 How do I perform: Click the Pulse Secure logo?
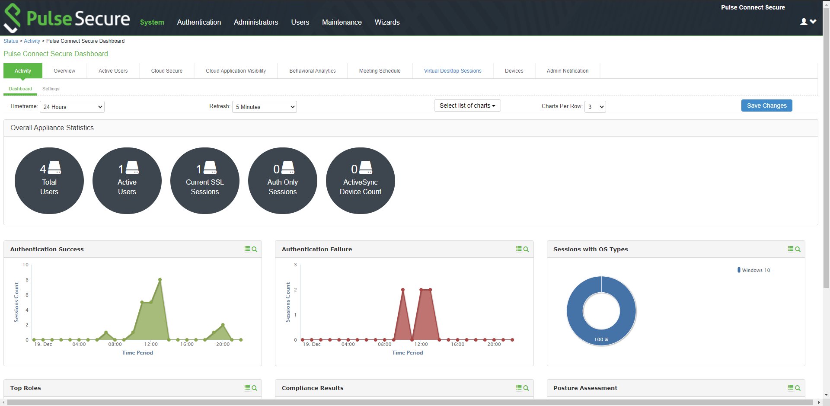coord(67,18)
